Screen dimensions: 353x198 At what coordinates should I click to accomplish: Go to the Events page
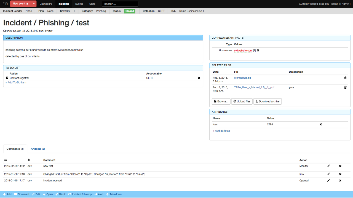point(79,4)
